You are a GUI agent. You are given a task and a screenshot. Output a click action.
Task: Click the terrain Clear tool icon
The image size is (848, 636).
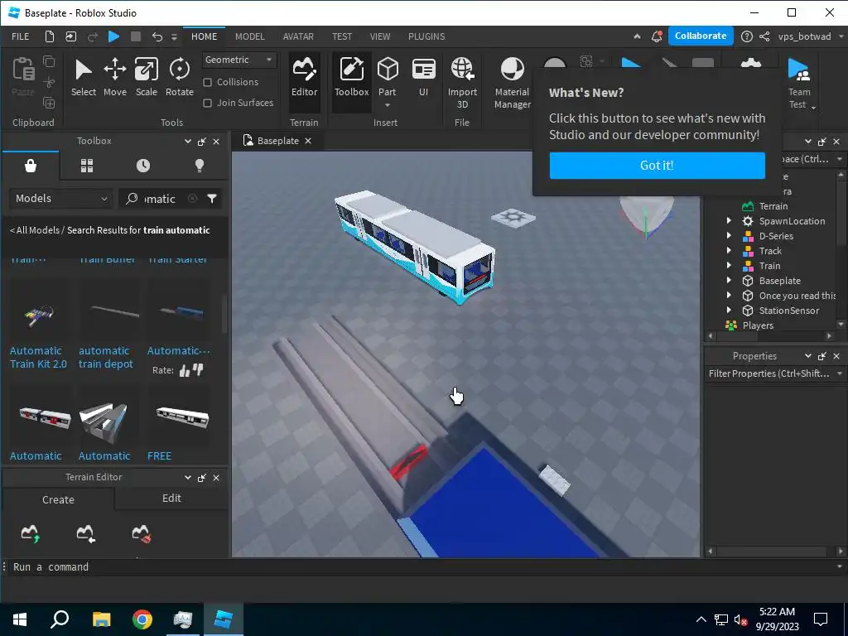click(x=142, y=533)
